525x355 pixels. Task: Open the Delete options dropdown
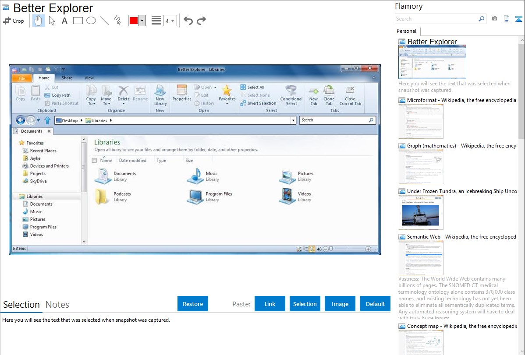pyautogui.click(x=124, y=104)
